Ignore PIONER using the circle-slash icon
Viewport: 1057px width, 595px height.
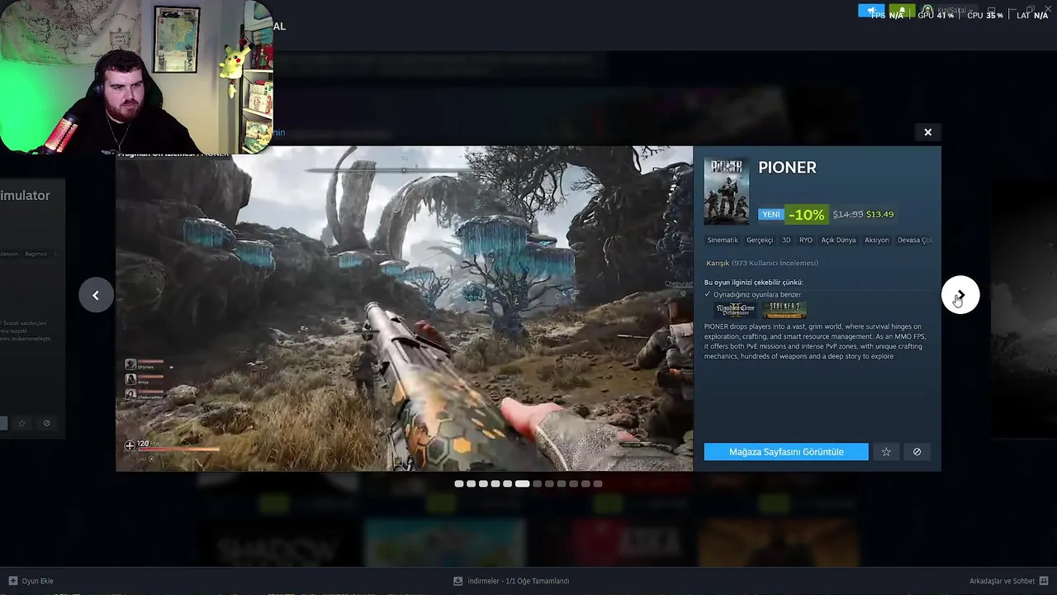(917, 452)
